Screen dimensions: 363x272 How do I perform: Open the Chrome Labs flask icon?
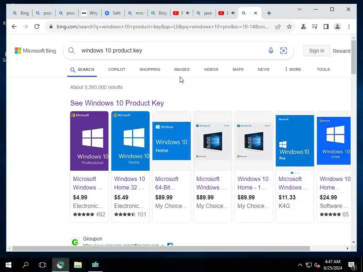(x=303, y=27)
